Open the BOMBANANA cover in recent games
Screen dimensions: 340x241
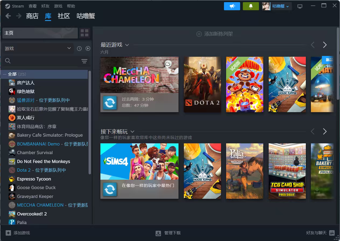click(x=245, y=84)
